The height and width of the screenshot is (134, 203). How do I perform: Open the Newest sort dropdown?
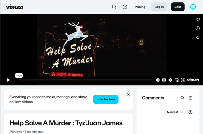pyautogui.click(x=175, y=112)
